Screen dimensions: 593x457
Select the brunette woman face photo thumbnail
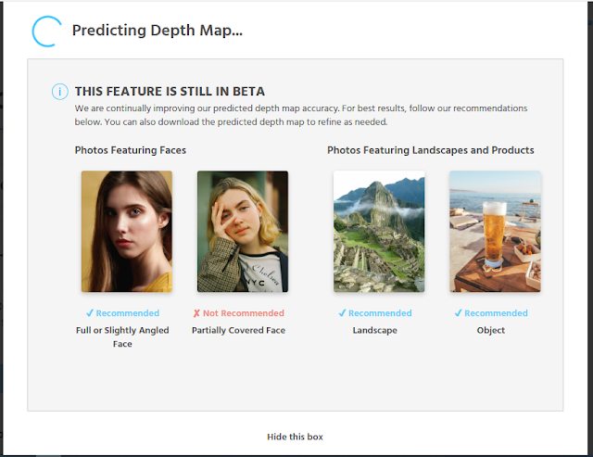(x=127, y=231)
